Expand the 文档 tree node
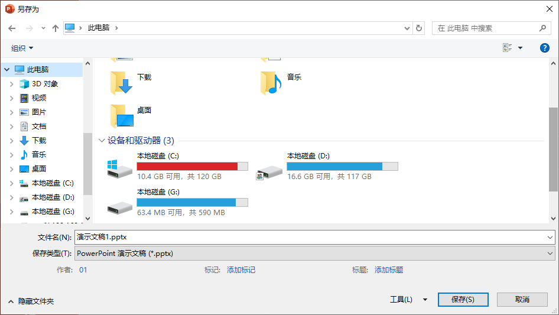The height and width of the screenshot is (315, 559). coord(11,126)
